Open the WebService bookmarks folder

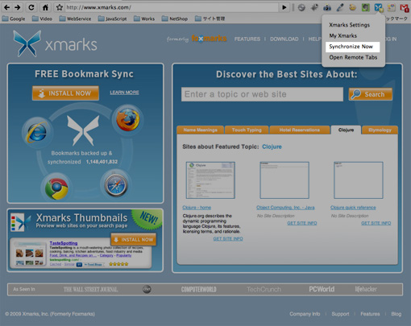point(75,19)
